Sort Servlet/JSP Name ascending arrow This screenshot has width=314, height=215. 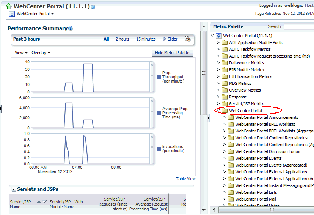[x=39, y=202]
